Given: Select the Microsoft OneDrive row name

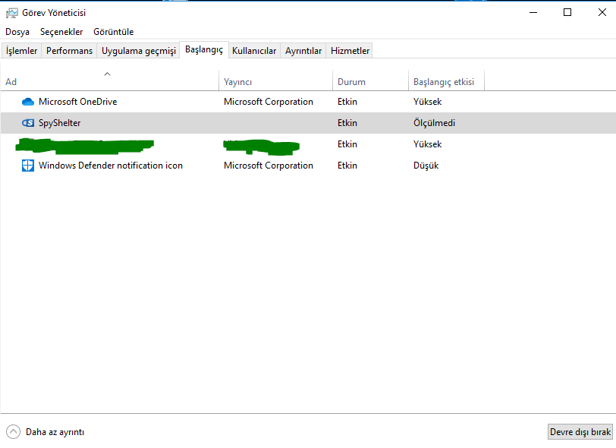Looking at the screenshot, I should click(78, 102).
